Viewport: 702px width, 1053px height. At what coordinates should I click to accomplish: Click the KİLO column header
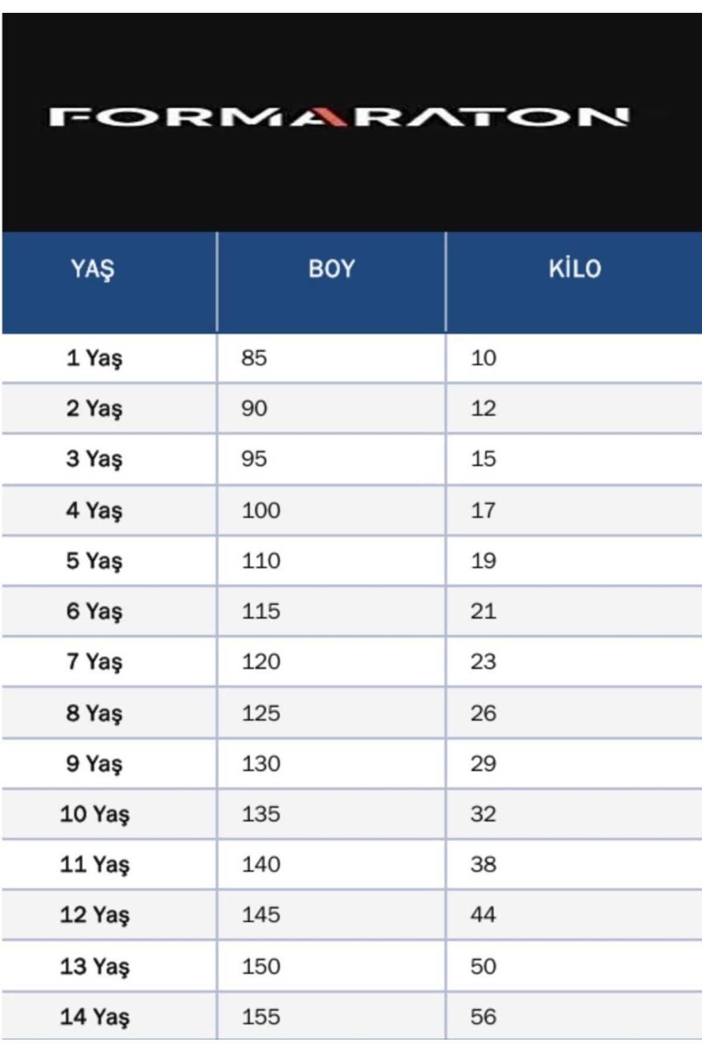574,269
